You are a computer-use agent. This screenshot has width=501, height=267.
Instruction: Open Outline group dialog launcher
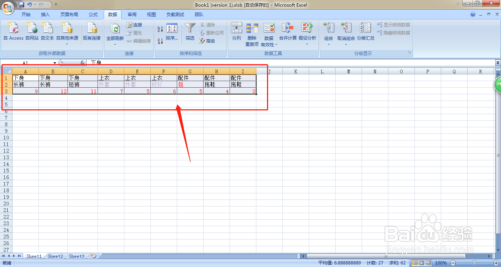(410, 53)
